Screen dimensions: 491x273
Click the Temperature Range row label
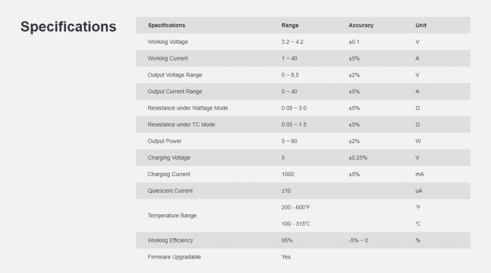pyautogui.click(x=172, y=216)
